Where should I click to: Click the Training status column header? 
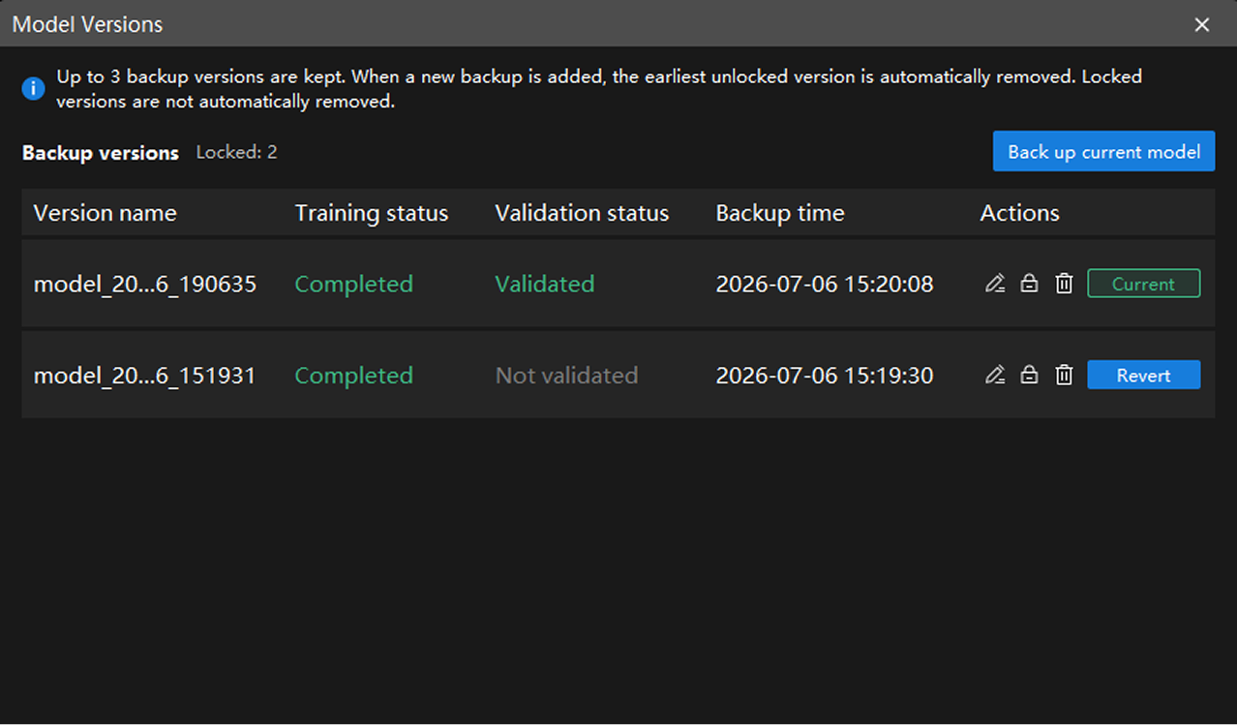tap(372, 213)
